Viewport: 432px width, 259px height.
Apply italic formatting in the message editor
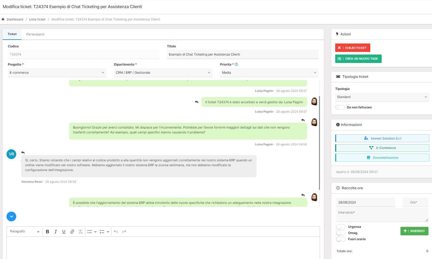56,231
